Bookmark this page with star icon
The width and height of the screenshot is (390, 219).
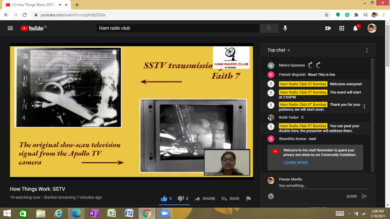point(327,15)
